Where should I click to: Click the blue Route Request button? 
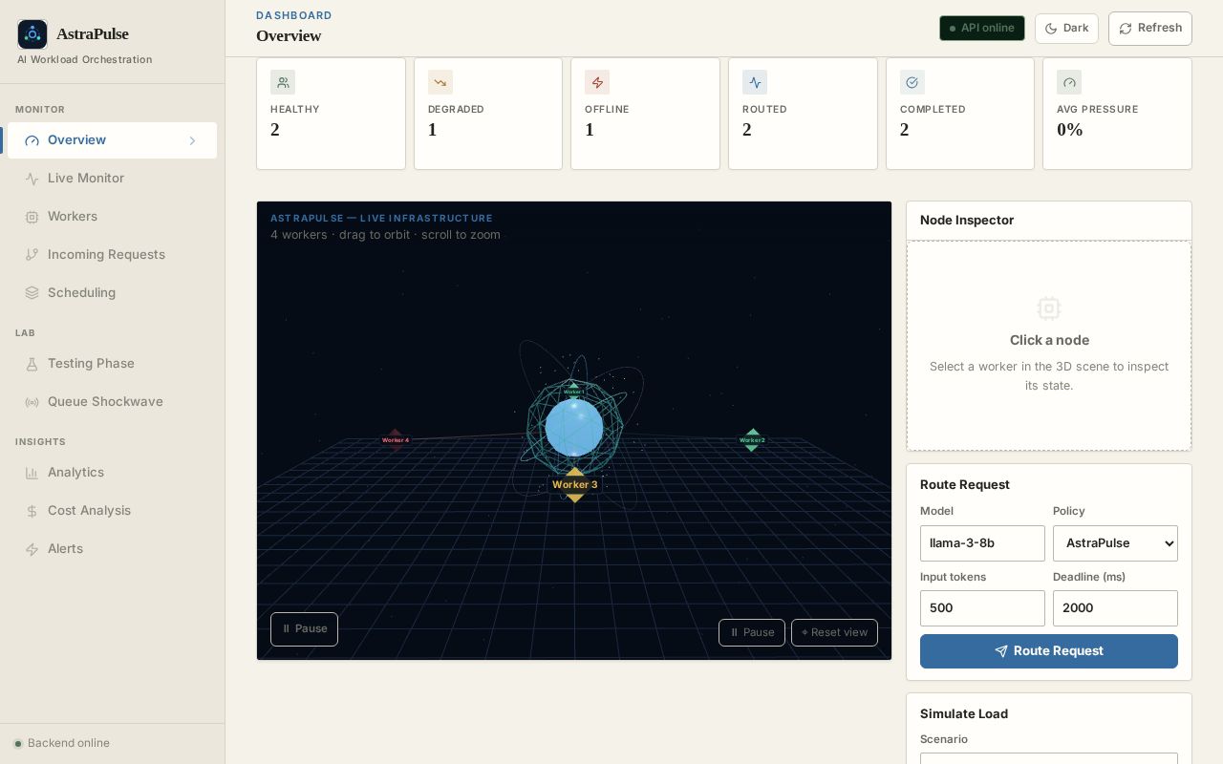click(x=1049, y=651)
